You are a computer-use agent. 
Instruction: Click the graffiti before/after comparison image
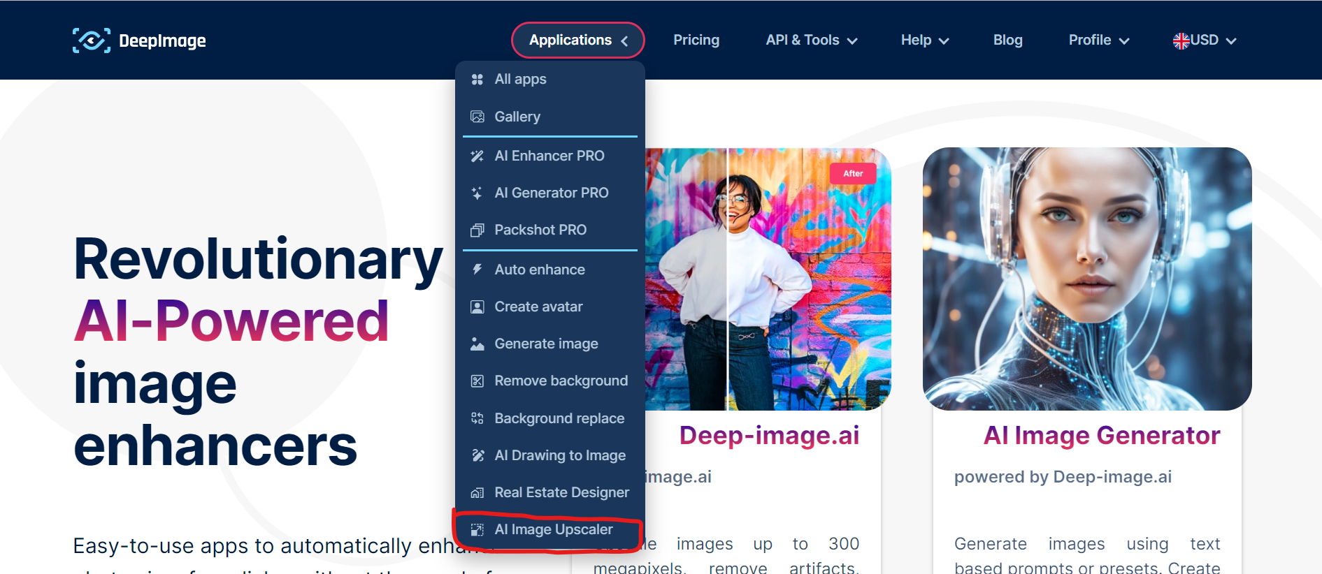[768, 279]
